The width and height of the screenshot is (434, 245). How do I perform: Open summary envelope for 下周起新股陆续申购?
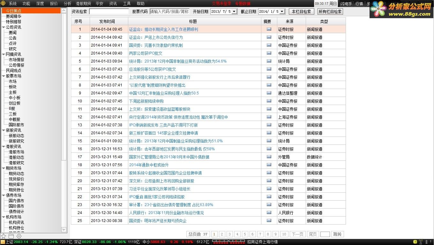tap(269, 101)
